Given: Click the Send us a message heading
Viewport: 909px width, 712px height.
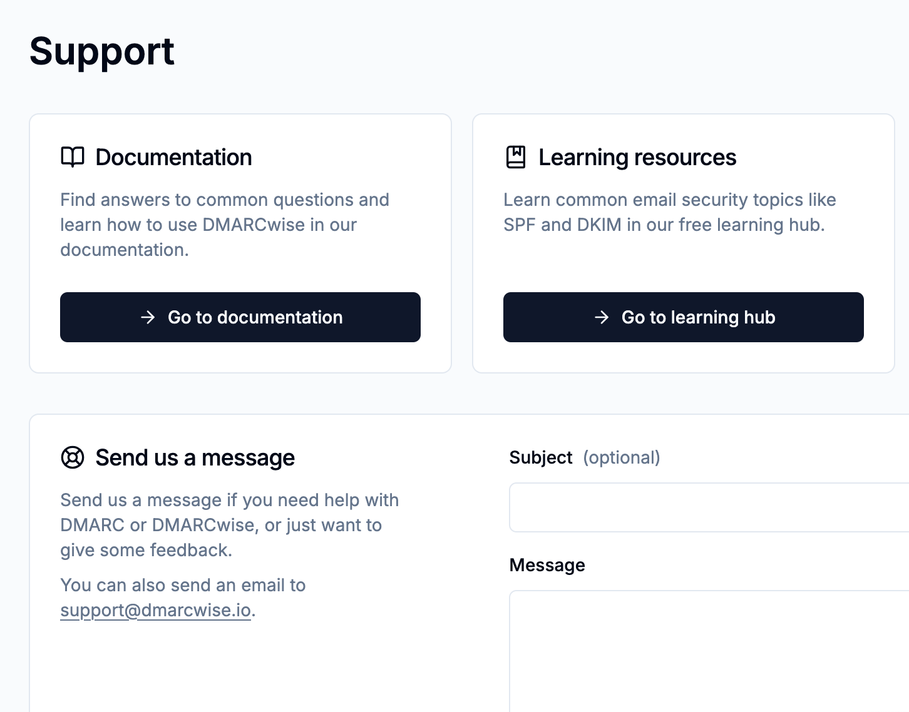Looking at the screenshot, I should (x=195, y=457).
